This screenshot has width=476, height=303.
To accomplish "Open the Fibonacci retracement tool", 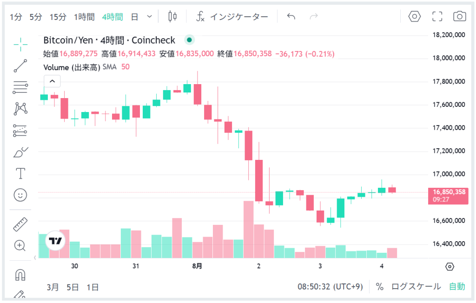I will pyautogui.click(x=20, y=87).
